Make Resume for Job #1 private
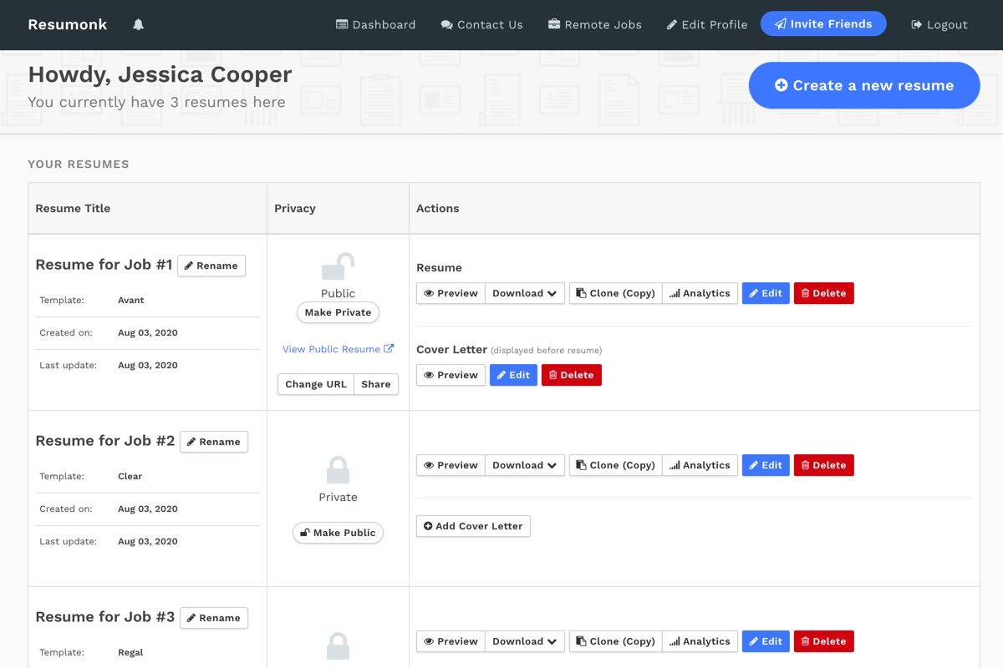This screenshot has width=1003, height=668. coord(338,312)
